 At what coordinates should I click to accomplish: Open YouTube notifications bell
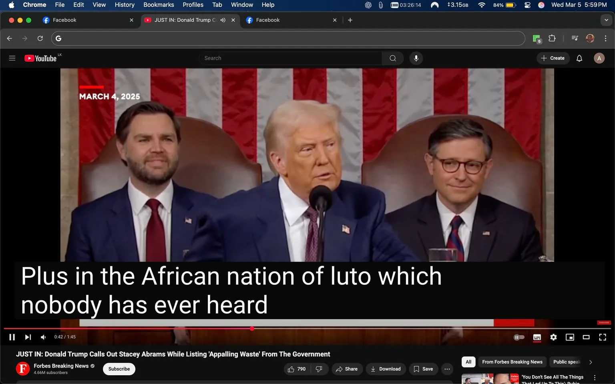(x=579, y=58)
